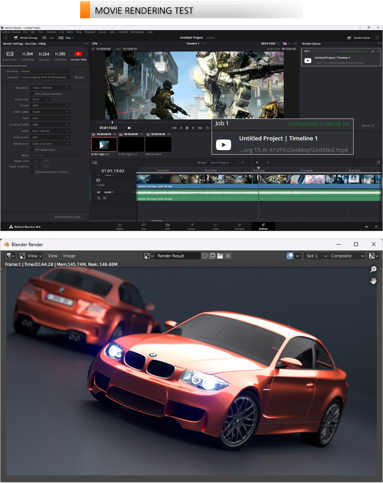Screen dimensions: 383x484
Task: Open the Playback menu
Action: [90, 32]
